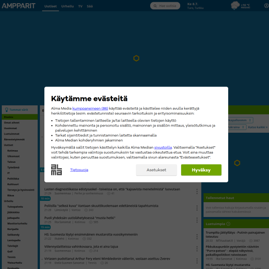The image size is (269, 269).
Task: Open the user profile icon
Action: (x=266, y=6)
